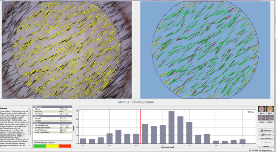The height and width of the screenshot is (152, 276).
Task: Click the Hinweise text scrollbar up arrow
Action: click(x=30, y=108)
